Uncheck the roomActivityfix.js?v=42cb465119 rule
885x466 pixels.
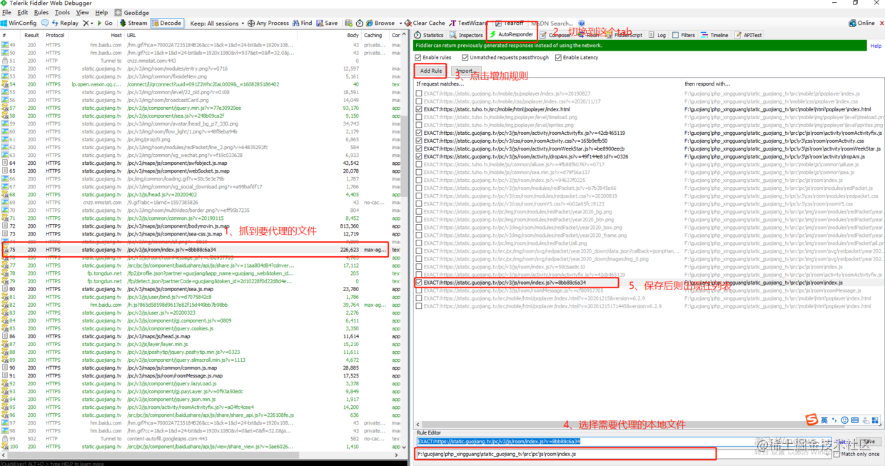(420, 133)
